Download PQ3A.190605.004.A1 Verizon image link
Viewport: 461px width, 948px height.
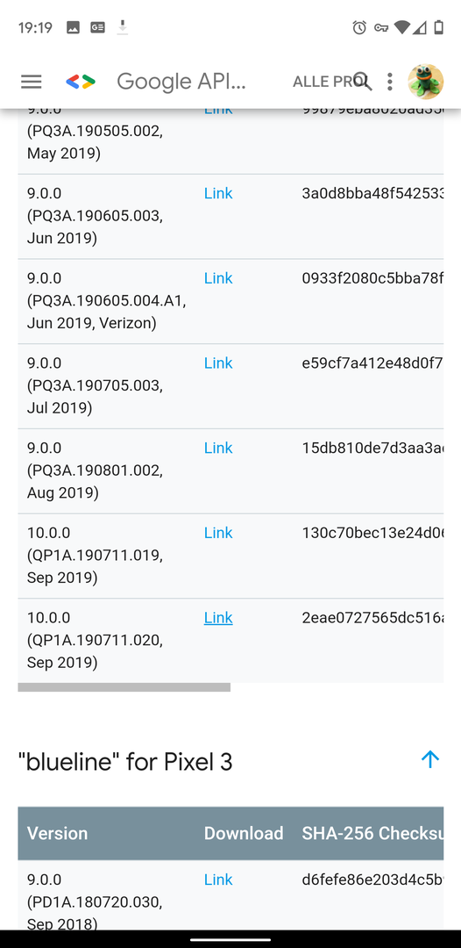pos(218,278)
